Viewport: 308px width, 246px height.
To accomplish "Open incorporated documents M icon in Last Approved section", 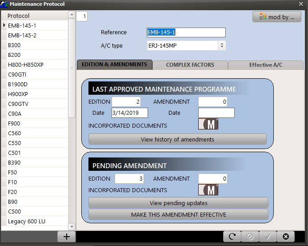I will tap(208, 124).
